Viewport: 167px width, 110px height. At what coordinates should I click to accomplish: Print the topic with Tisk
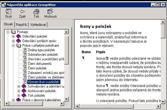click(36, 14)
